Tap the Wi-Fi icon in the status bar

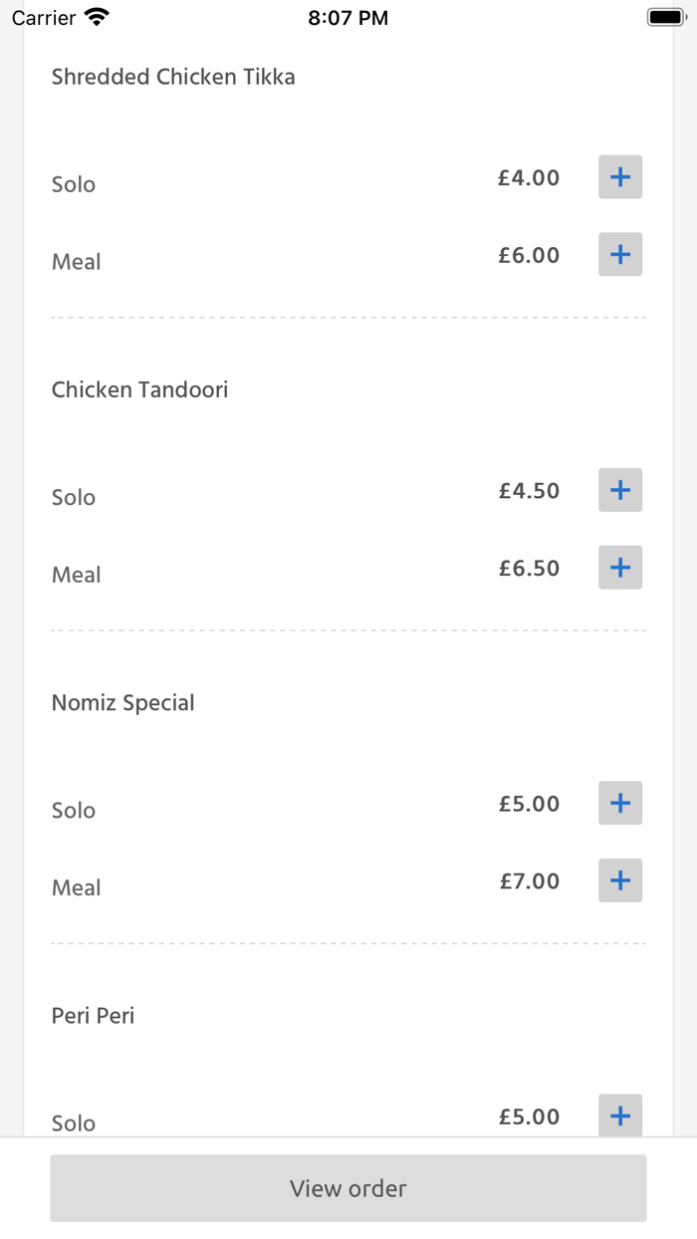click(x=95, y=16)
